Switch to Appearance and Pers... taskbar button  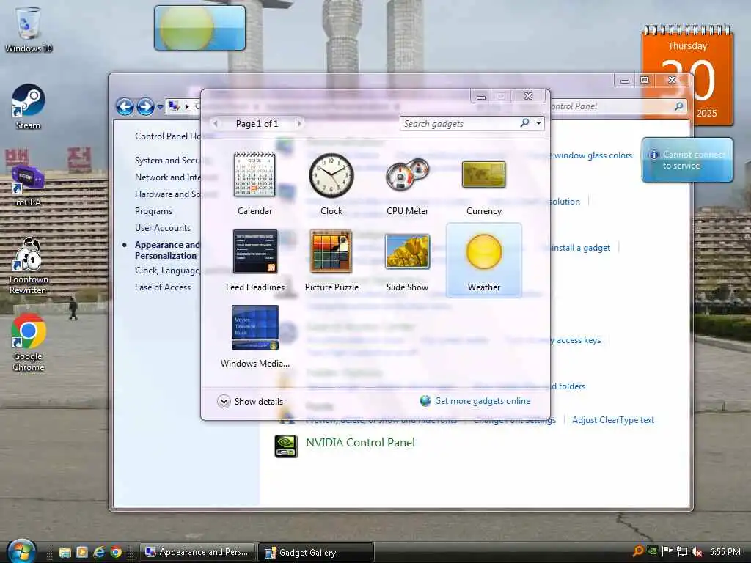(197, 552)
